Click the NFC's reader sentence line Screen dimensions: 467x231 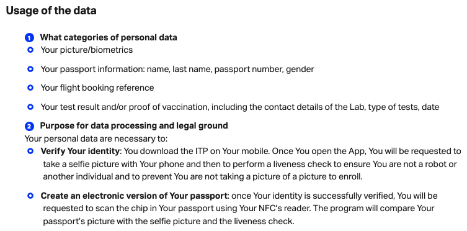click(239, 208)
